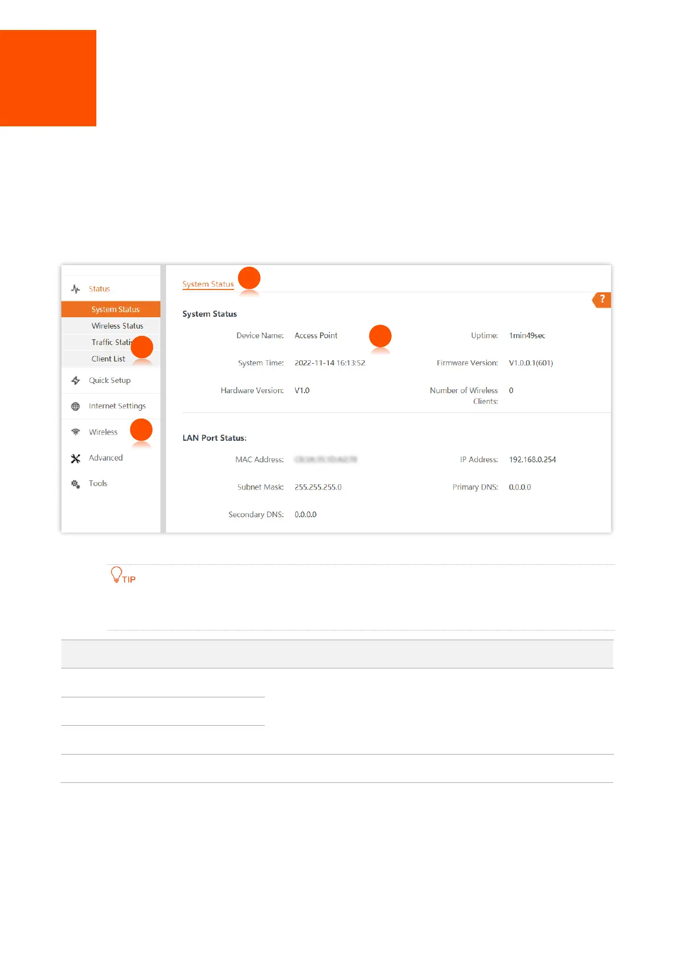Click Primary DNS value 0.0.0.0

coord(520,487)
